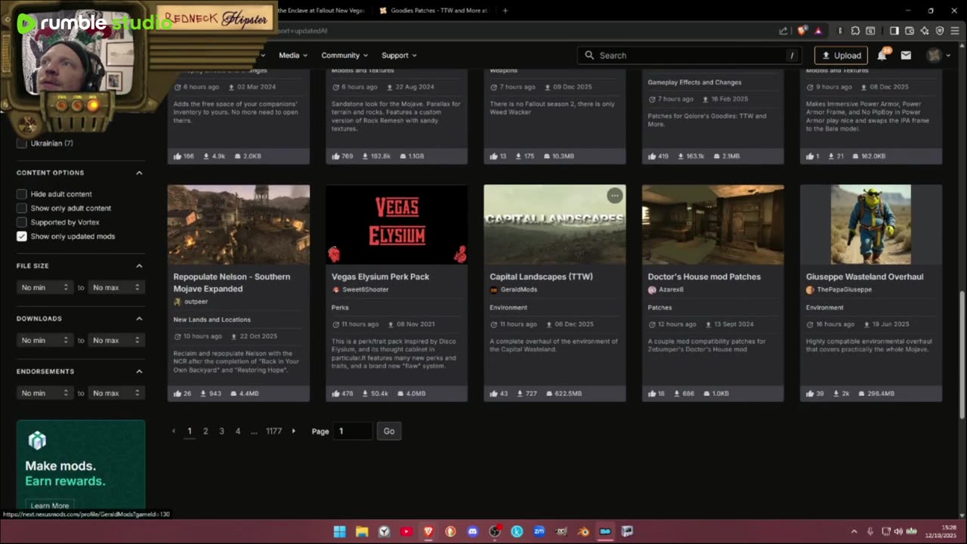The height and width of the screenshot is (544, 967).
Task: Click the Page number input field
Action: [x=353, y=431]
